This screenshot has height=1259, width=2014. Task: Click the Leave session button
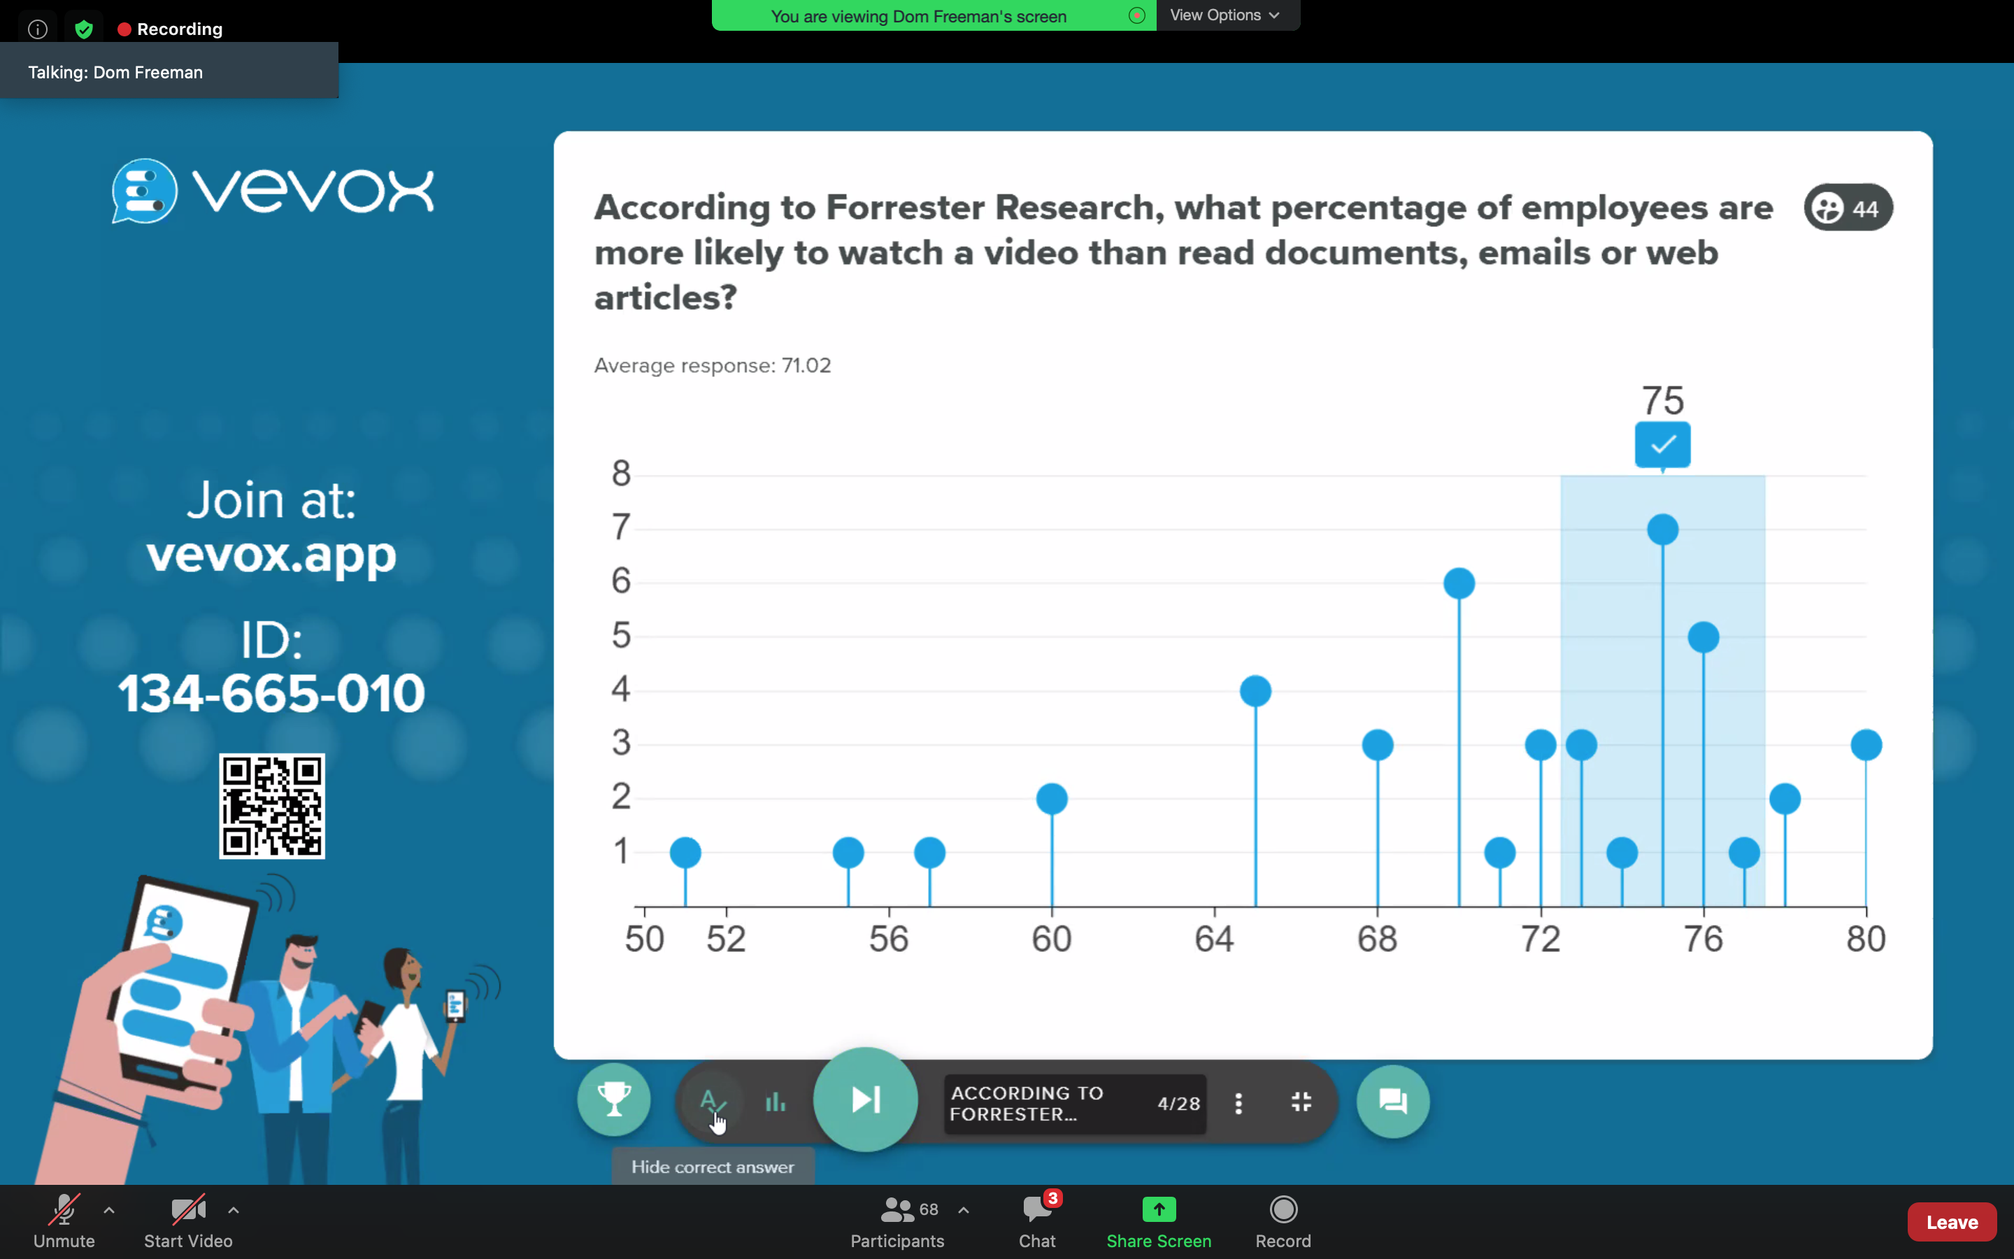[x=1952, y=1221]
